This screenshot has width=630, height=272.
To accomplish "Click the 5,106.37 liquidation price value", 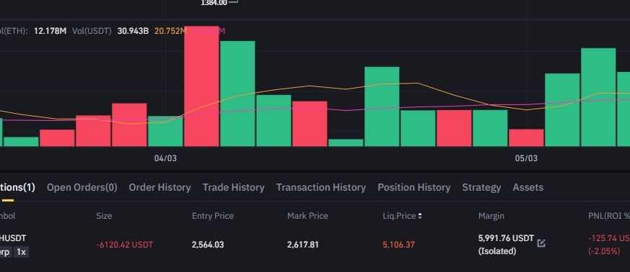I will (398, 245).
